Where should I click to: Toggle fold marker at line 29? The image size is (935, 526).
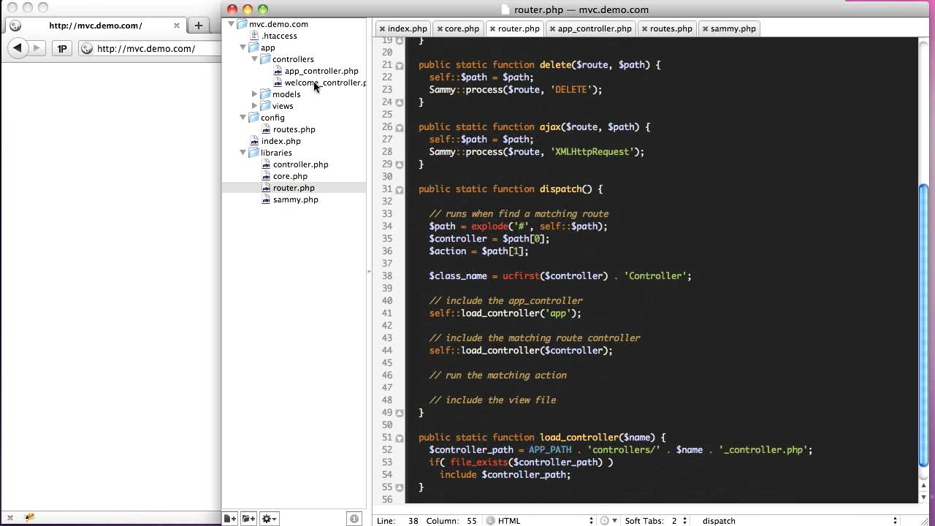400,164
